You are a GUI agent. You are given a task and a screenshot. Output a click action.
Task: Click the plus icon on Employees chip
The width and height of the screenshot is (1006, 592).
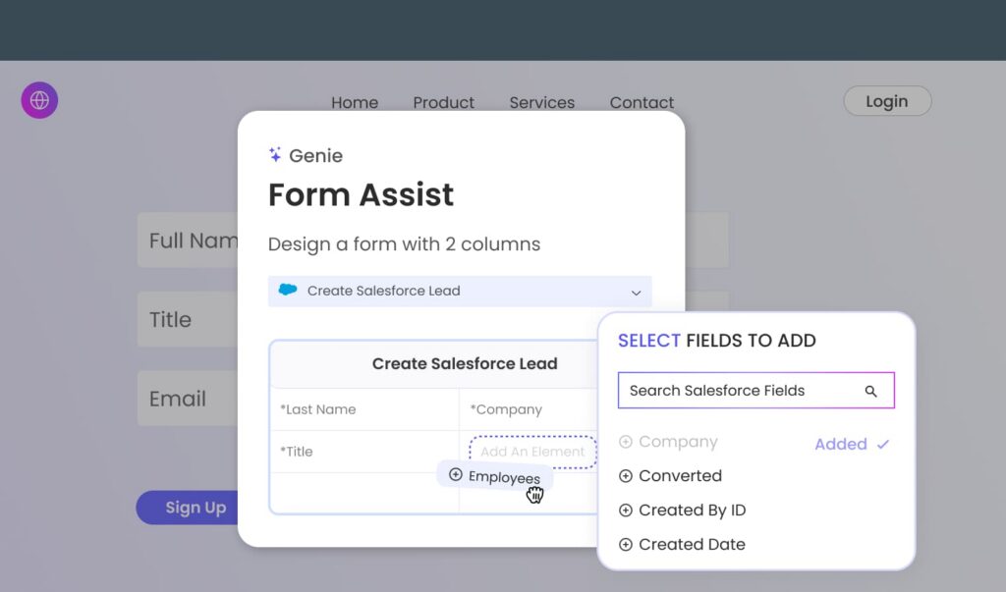click(456, 475)
